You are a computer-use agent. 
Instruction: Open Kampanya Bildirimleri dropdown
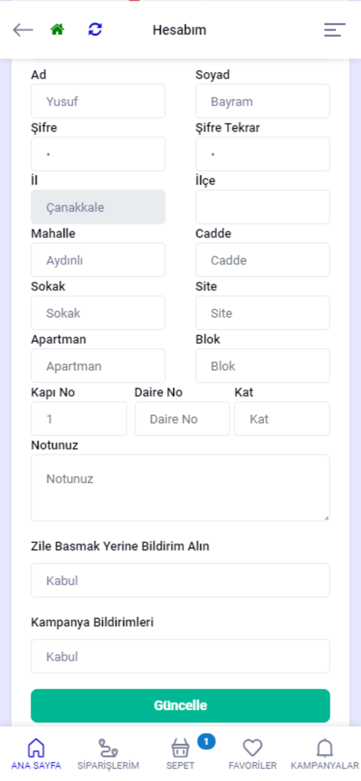point(180,656)
